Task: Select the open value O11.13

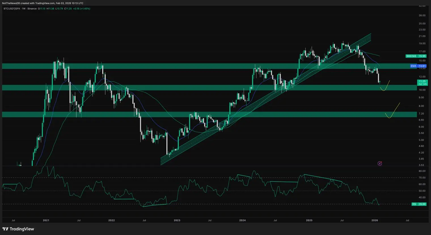Action: pos(42,9)
